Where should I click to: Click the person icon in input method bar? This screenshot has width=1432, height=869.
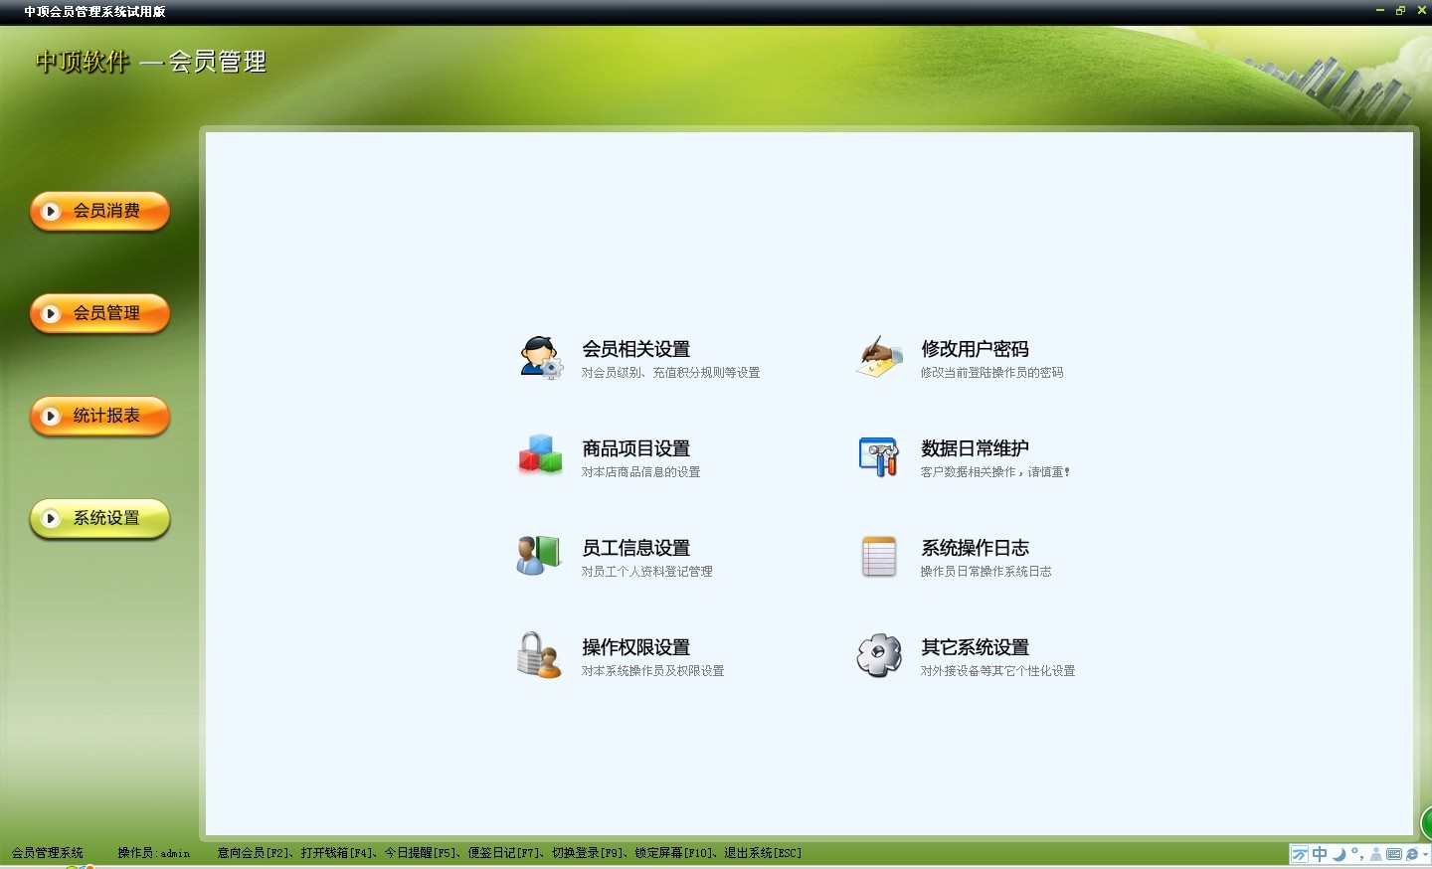(x=1376, y=854)
